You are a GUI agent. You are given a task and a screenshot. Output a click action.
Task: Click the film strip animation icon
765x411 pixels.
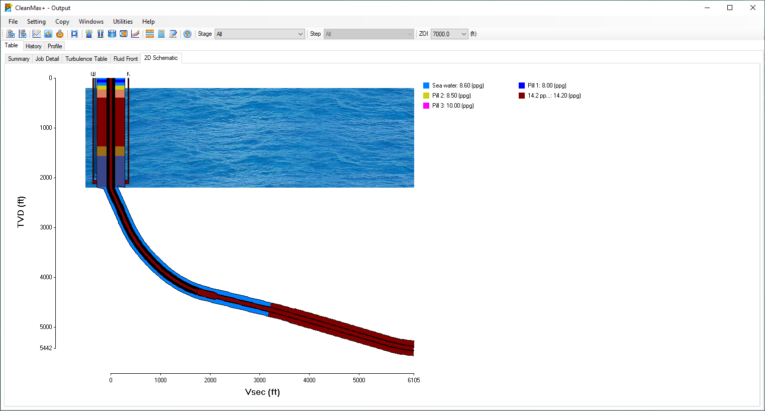(74, 34)
